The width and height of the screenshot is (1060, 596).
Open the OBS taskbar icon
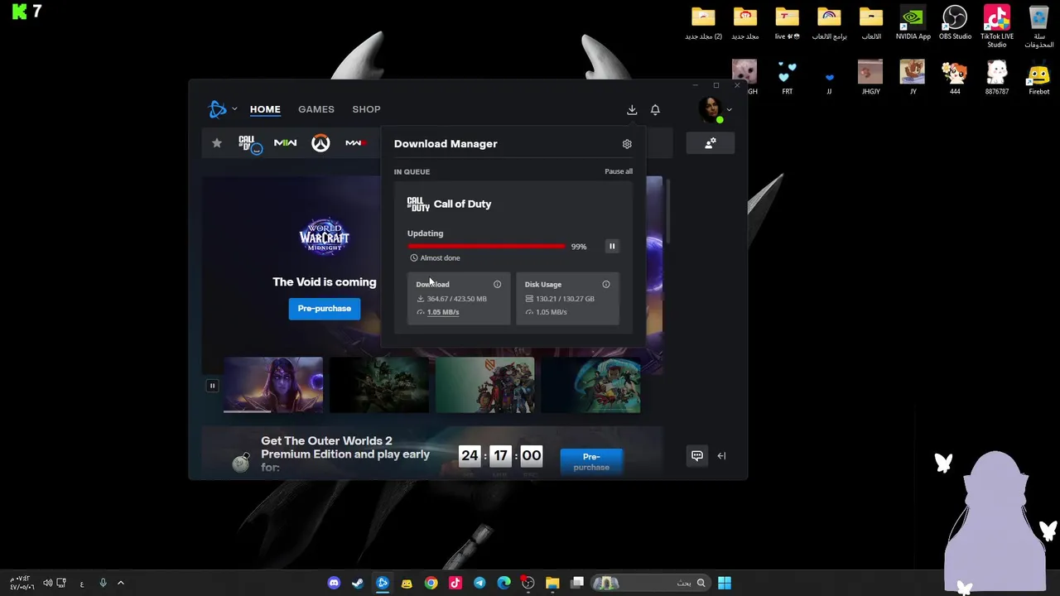[528, 583]
